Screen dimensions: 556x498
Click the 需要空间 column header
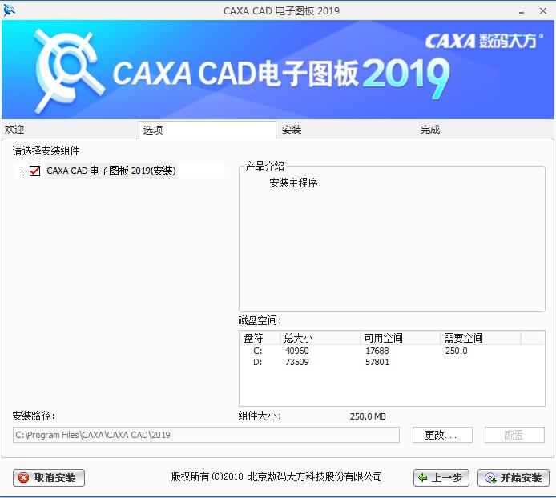pos(481,338)
